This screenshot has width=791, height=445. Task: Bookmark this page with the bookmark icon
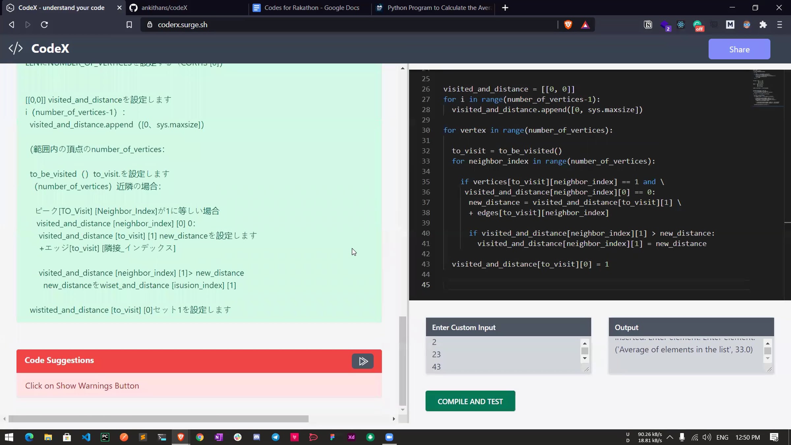point(129,25)
